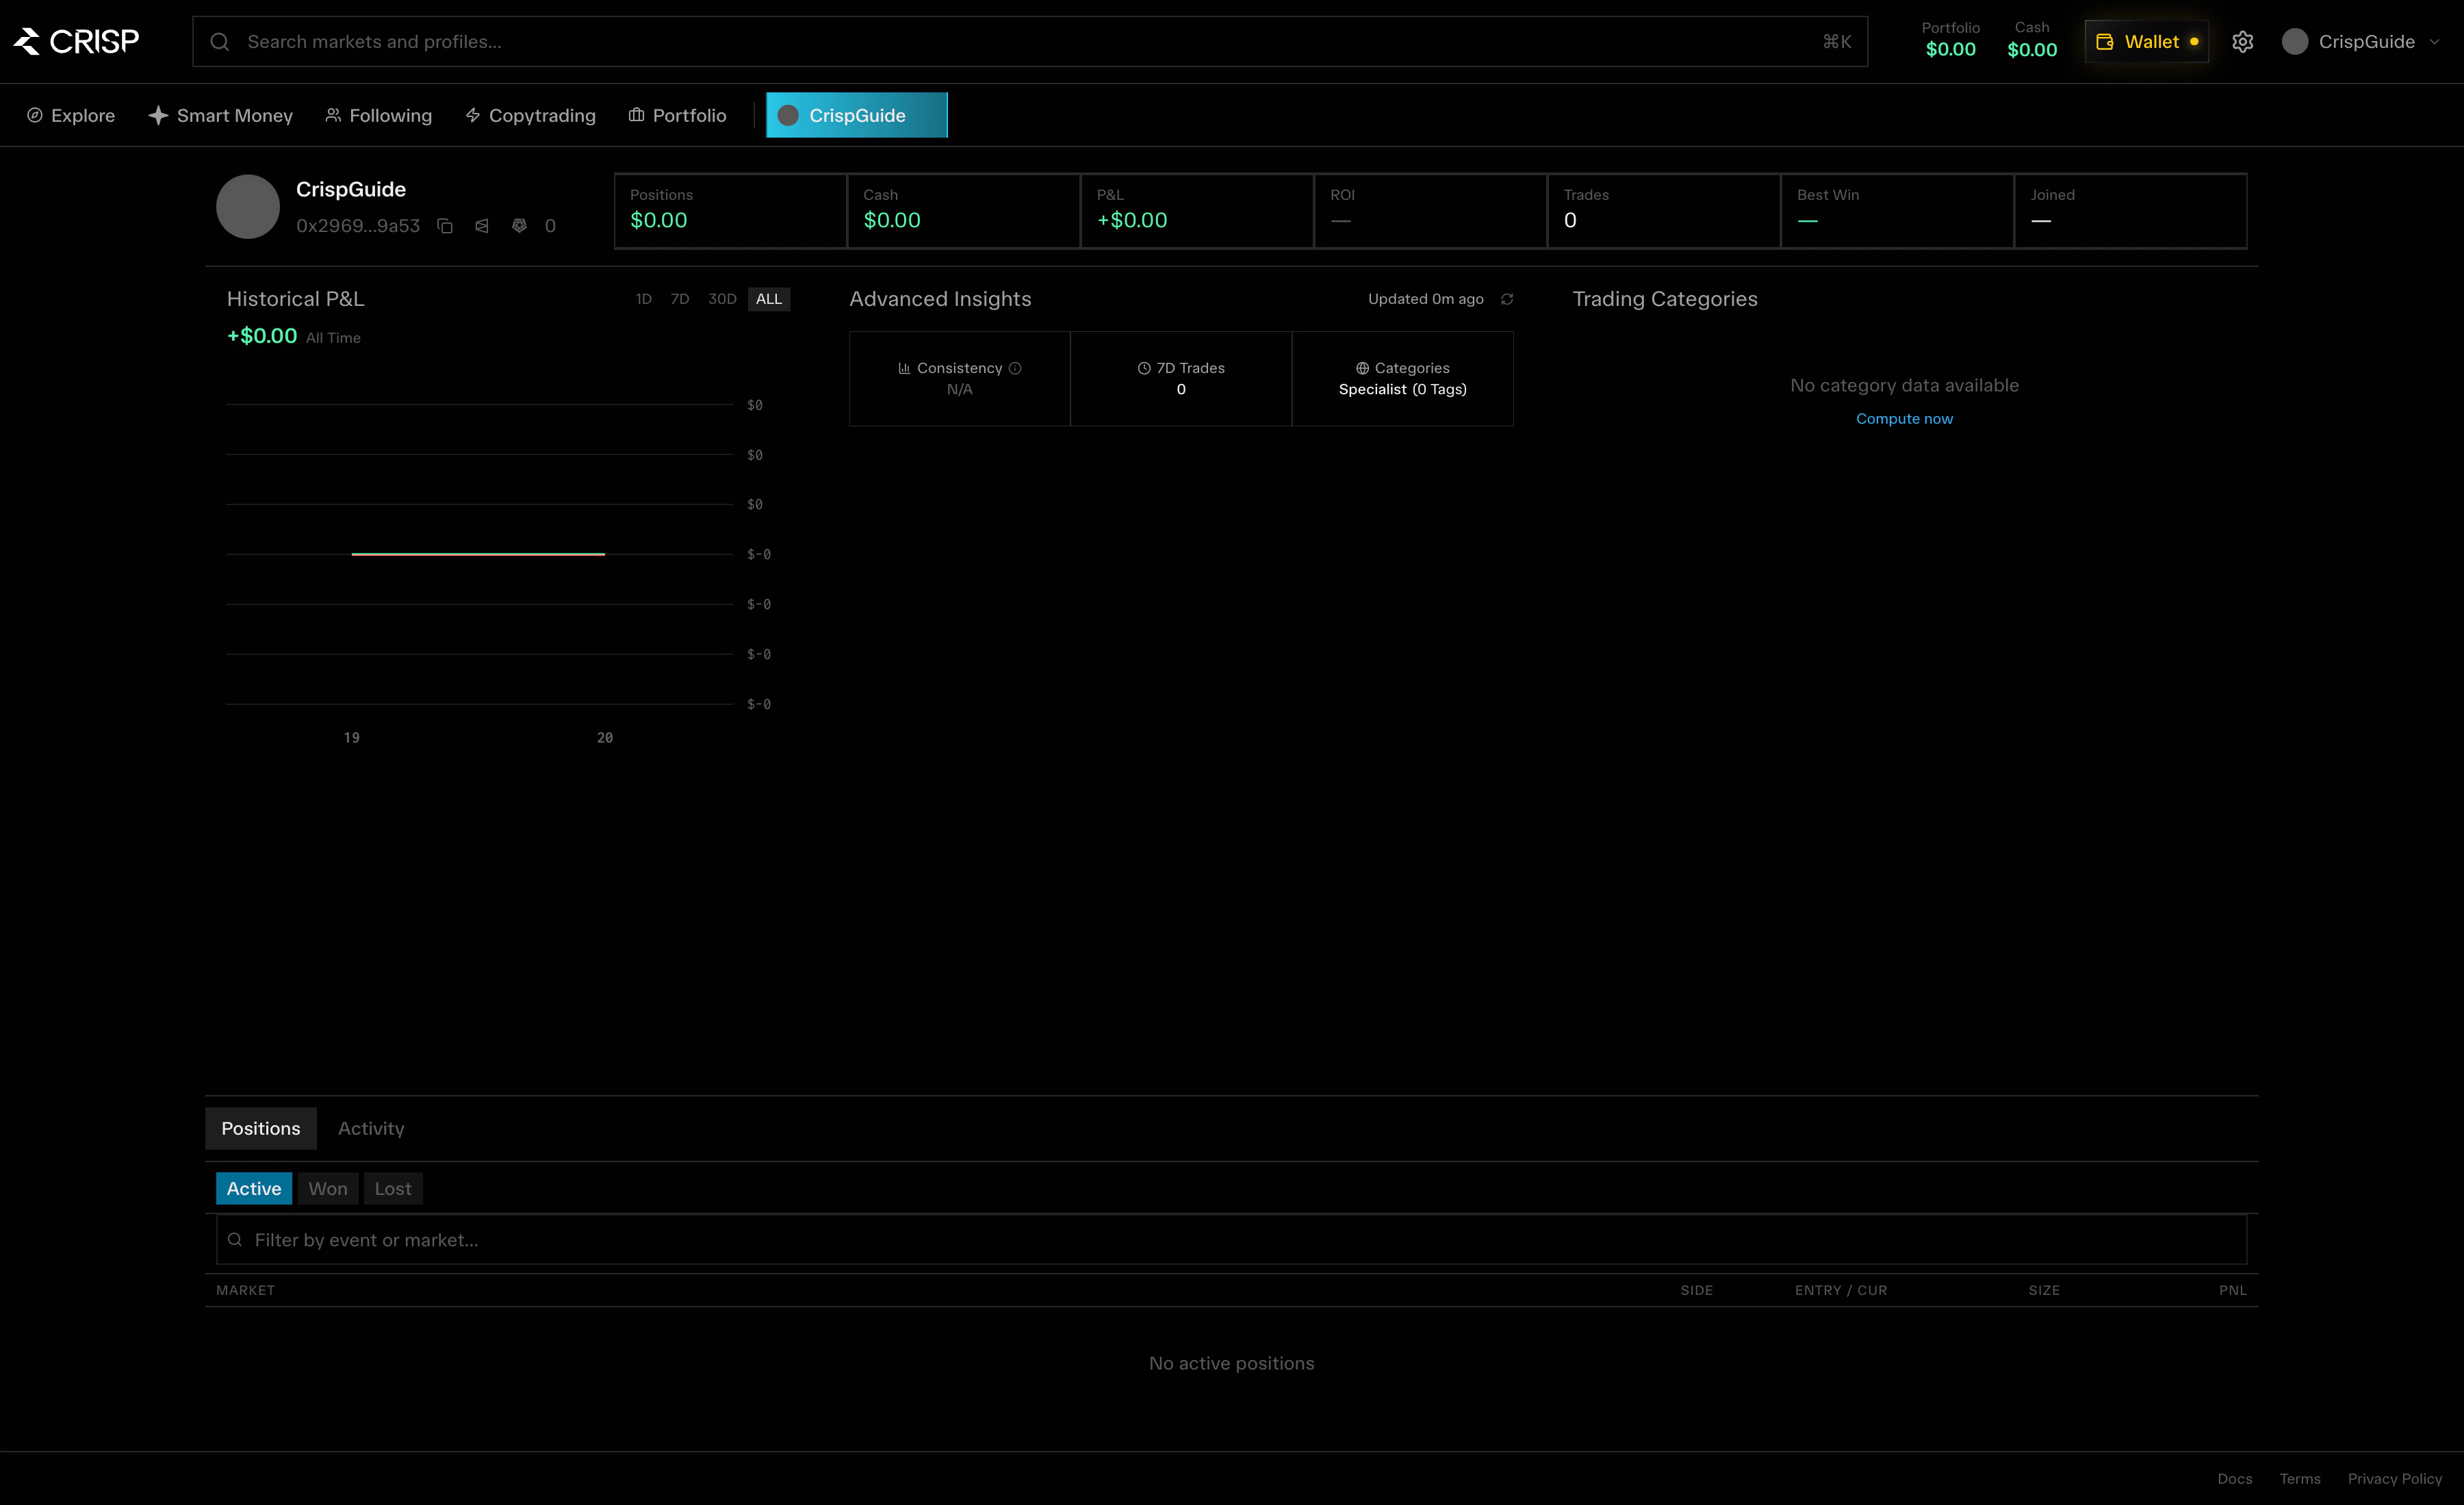Select the Lost positions filter
This screenshot has width=2464, height=1505.
(393, 1188)
